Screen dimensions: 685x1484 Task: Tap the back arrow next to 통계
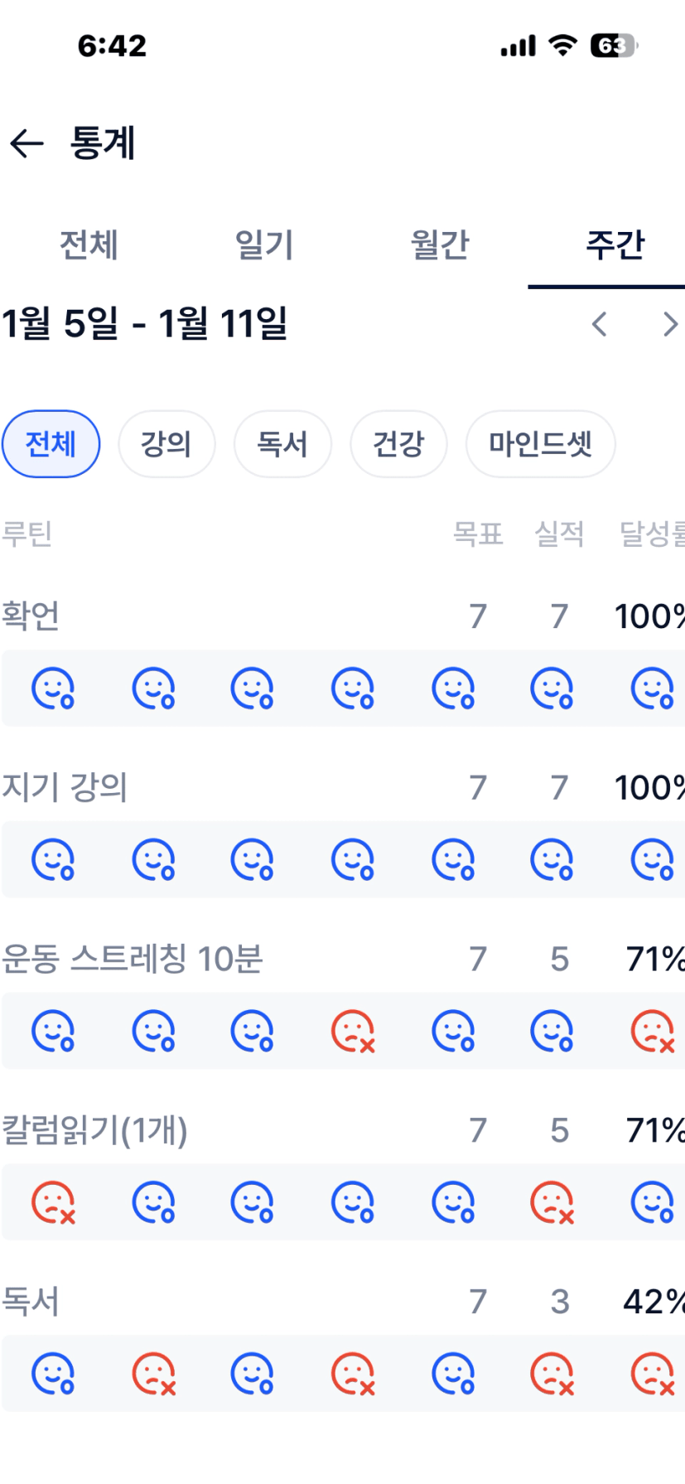coord(27,143)
